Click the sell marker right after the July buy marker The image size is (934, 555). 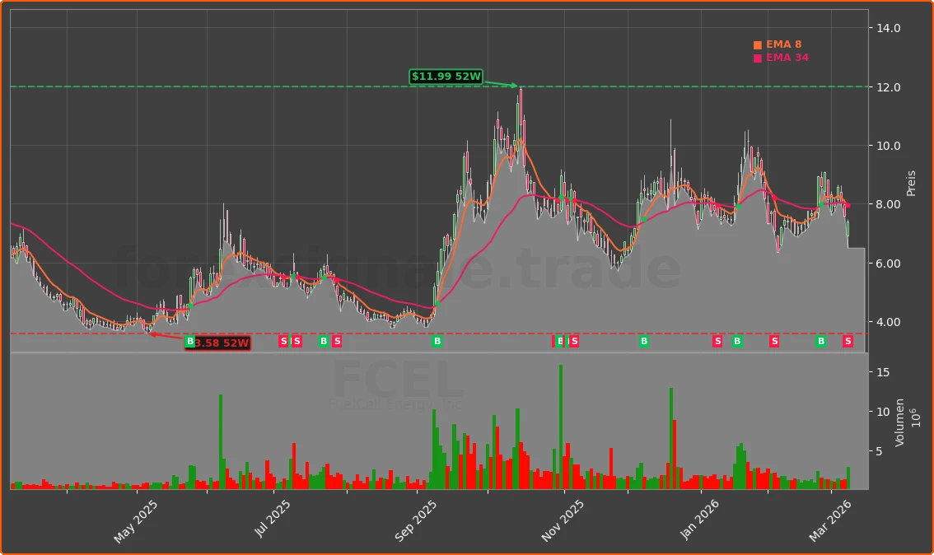coord(337,342)
